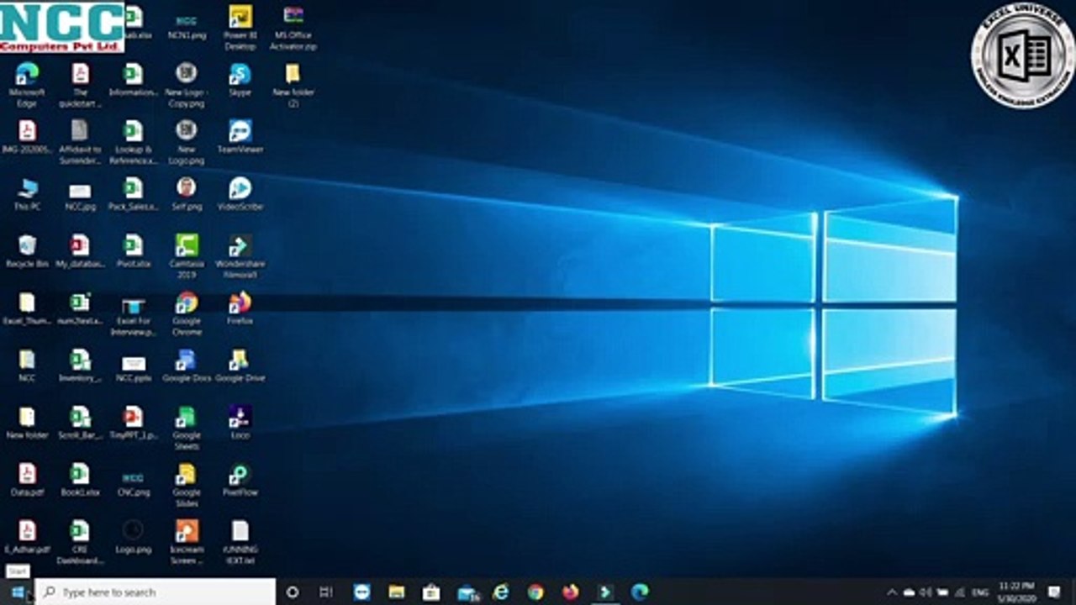This screenshot has width=1076, height=605.
Task: Select the This PC desktop icon
Action: 27,194
